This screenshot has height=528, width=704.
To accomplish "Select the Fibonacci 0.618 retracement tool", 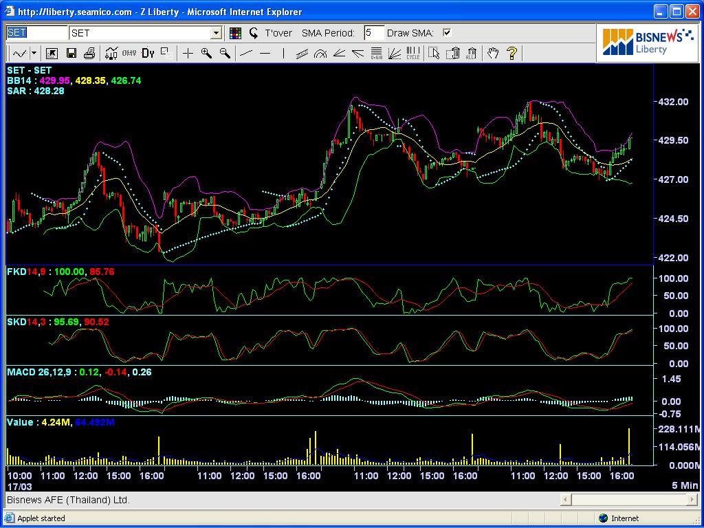I will [376, 54].
